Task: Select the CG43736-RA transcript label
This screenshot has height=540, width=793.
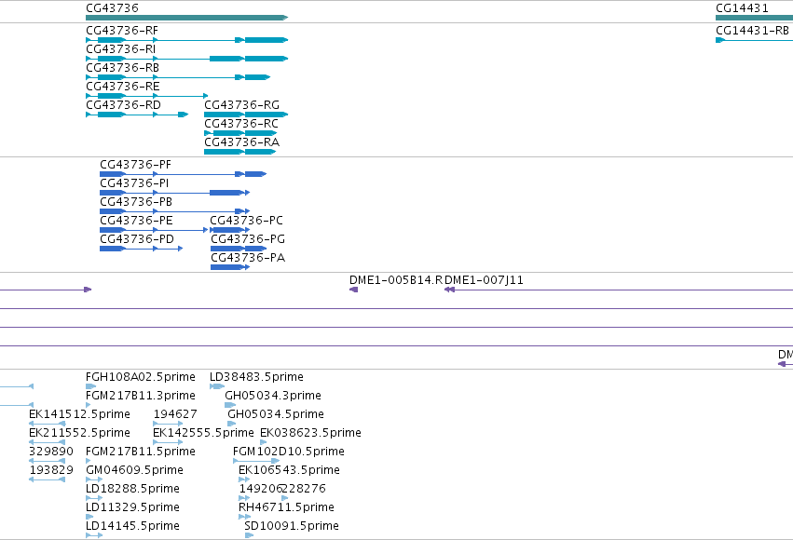Action: click(241, 142)
